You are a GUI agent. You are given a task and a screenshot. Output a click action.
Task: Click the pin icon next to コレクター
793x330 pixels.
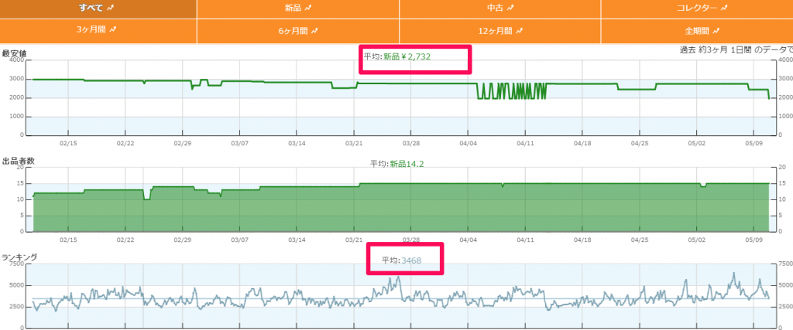click(x=723, y=8)
